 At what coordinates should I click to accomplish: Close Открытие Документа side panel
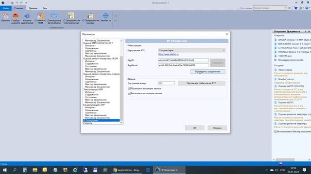pyautogui.click(x=309, y=31)
